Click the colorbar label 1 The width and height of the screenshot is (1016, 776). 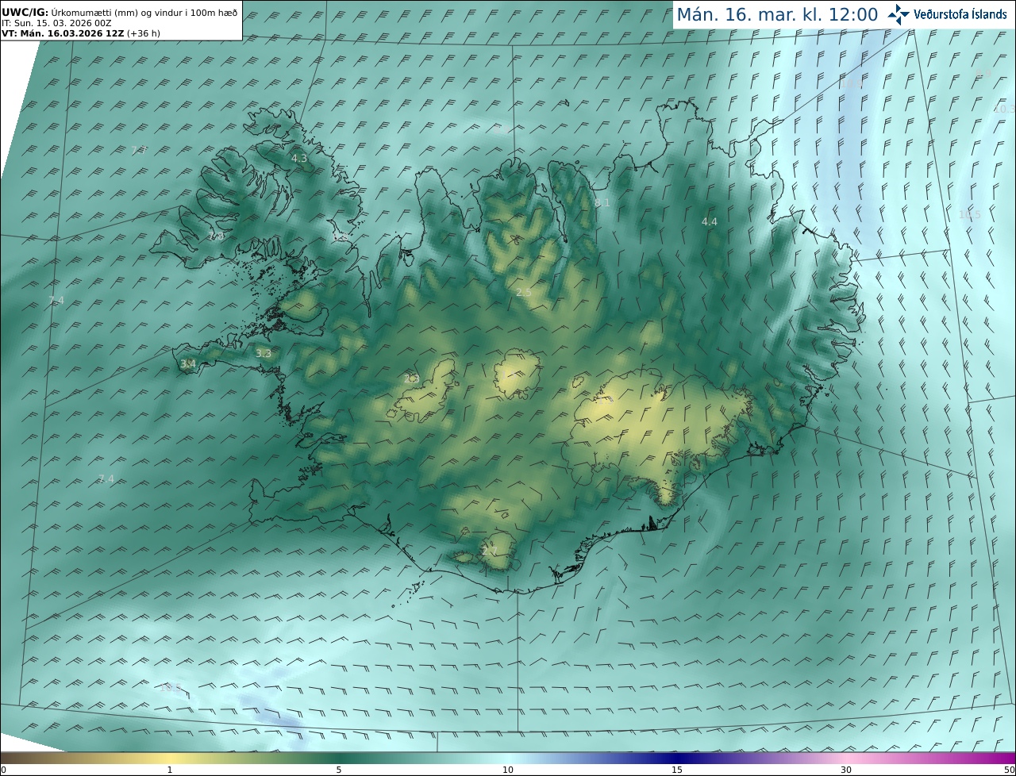pyautogui.click(x=170, y=770)
